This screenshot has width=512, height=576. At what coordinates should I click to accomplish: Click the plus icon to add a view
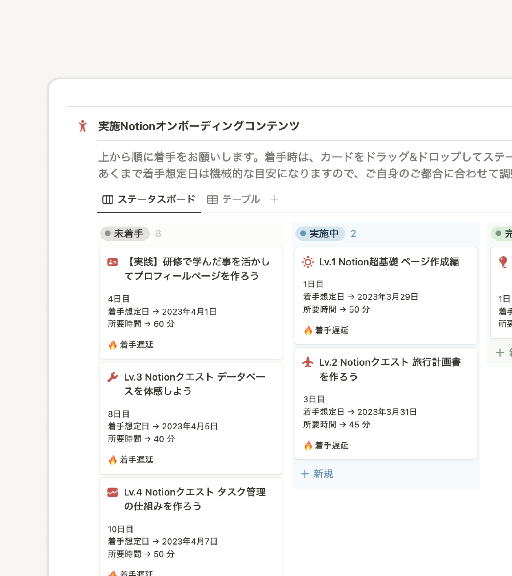(x=274, y=199)
